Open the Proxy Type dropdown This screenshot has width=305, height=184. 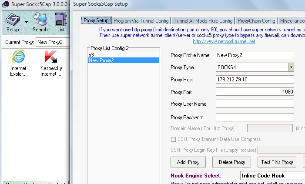[291, 67]
